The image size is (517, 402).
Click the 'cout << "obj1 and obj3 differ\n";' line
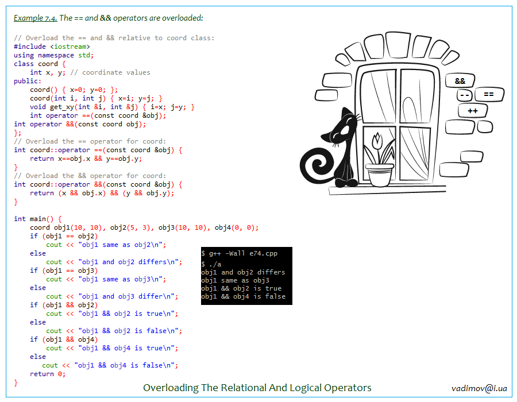pyautogui.click(x=112, y=296)
